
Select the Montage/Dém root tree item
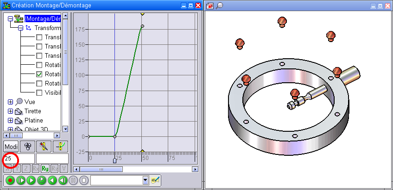(43, 19)
